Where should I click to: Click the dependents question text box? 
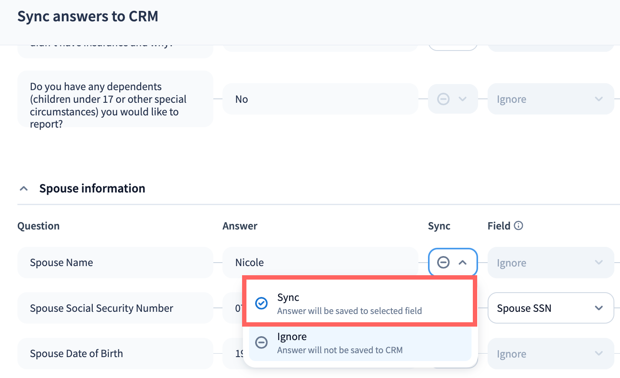click(x=115, y=99)
